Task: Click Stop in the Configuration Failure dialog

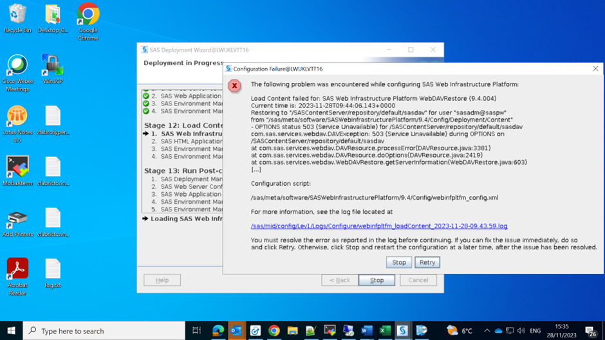Action: coord(399,262)
